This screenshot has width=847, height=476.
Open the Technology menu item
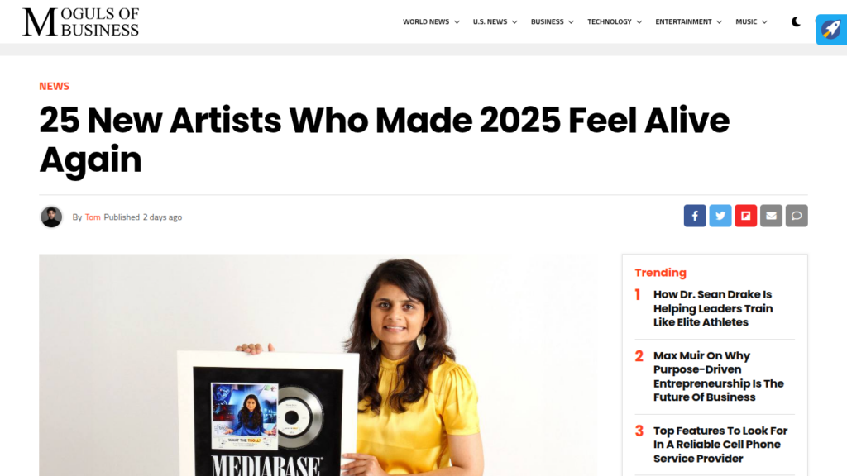point(615,21)
